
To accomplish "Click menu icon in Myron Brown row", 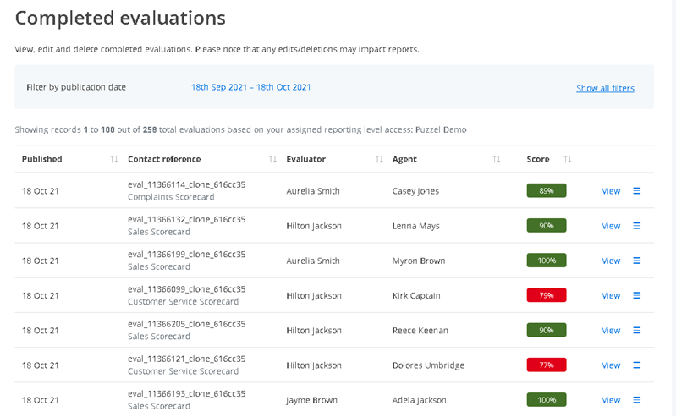I will pyautogui.click(x=637, y=261).
